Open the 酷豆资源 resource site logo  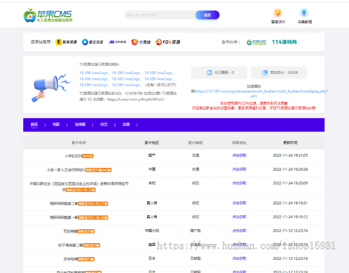click(x=92, y=42)
